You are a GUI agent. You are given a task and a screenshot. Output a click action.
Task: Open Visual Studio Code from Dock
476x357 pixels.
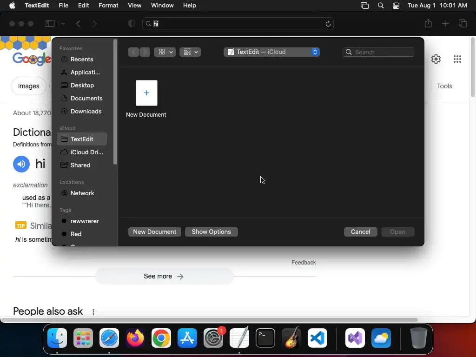click(317, 338)
